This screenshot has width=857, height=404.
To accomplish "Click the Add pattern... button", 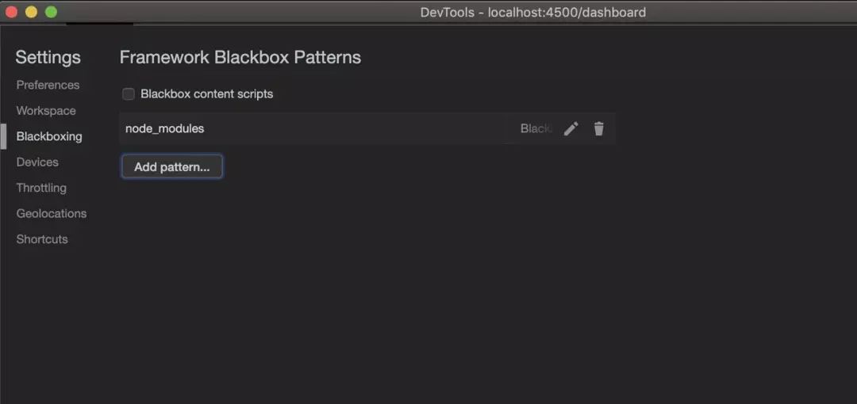I will pos(171,167).
